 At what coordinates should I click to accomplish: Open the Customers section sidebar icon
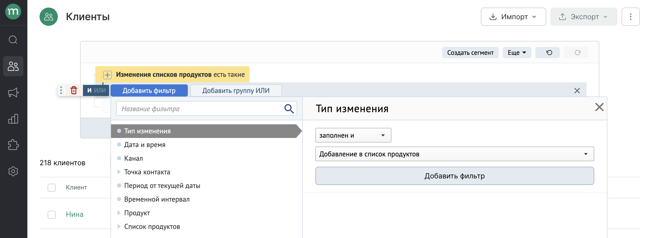(13, 66)
